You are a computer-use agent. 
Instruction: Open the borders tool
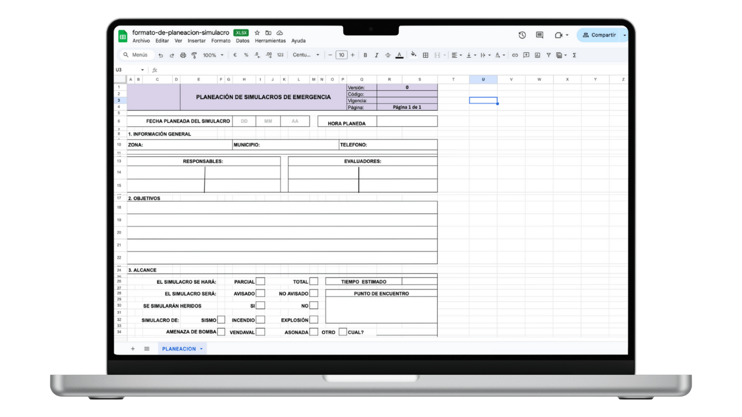pos(425,55)
